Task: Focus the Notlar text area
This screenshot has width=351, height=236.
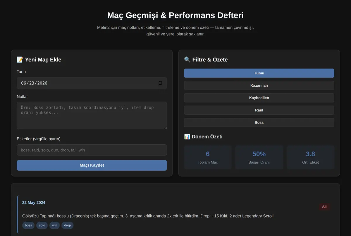Action: click(x=92, y=115)
